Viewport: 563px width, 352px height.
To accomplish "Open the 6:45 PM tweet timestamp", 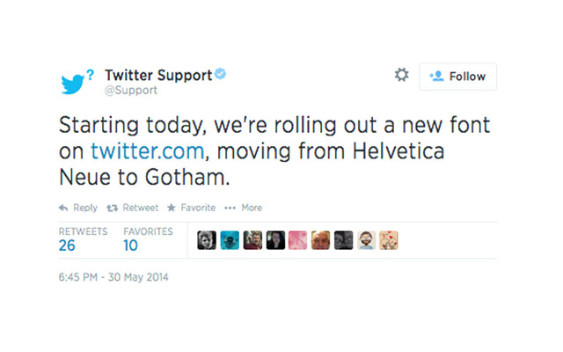I will (113, 278).
